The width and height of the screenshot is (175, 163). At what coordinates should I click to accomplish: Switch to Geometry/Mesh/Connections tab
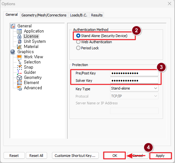[44, 15]
